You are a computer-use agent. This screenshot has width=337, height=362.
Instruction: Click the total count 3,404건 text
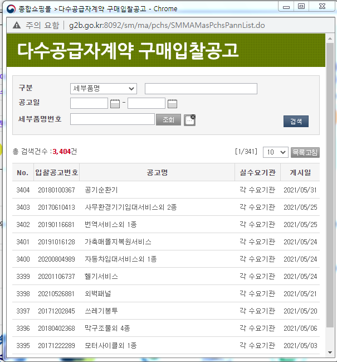pos(65,152)
